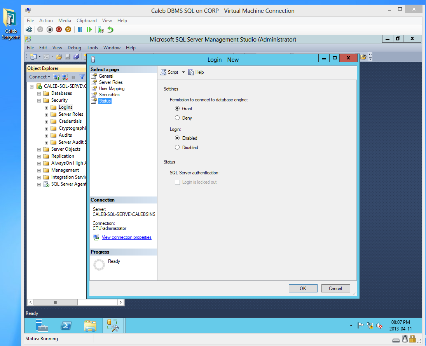Open the Securables page
The image size is (426, 346).
click(x=109, y=95)
